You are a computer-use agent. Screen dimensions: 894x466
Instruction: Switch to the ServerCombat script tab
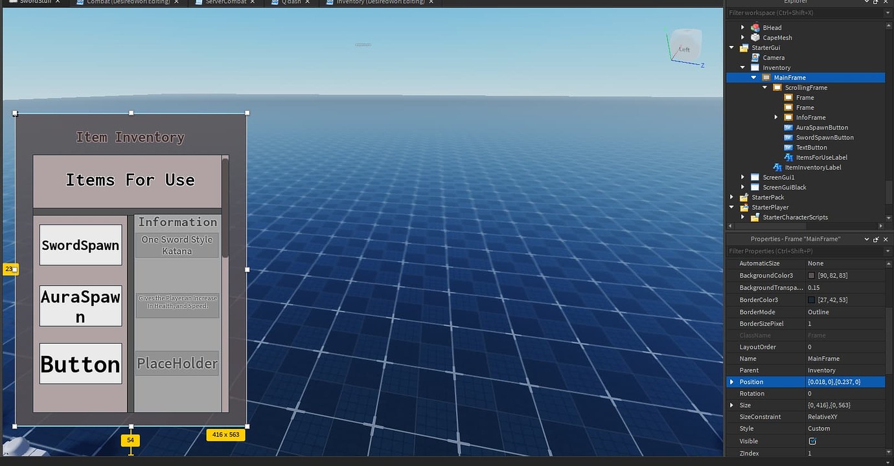pos(226,3)
